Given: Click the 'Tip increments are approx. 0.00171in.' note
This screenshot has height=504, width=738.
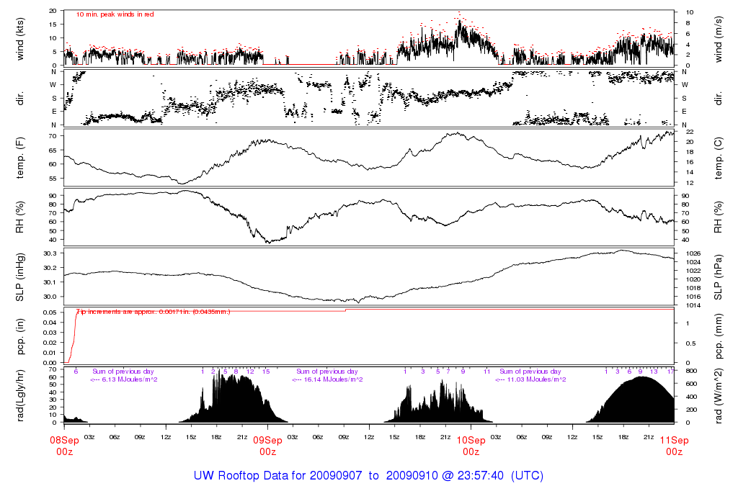Looking at the screenshot, I should pyautogui.click(x=153, y=312).
